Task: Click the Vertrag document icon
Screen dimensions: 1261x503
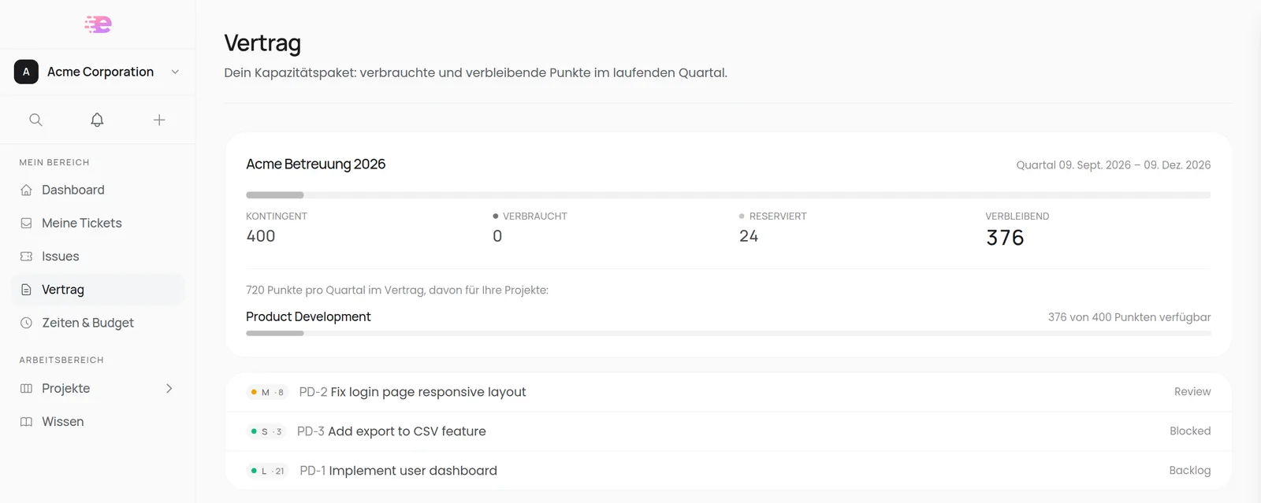Action: tap(26, 290)
